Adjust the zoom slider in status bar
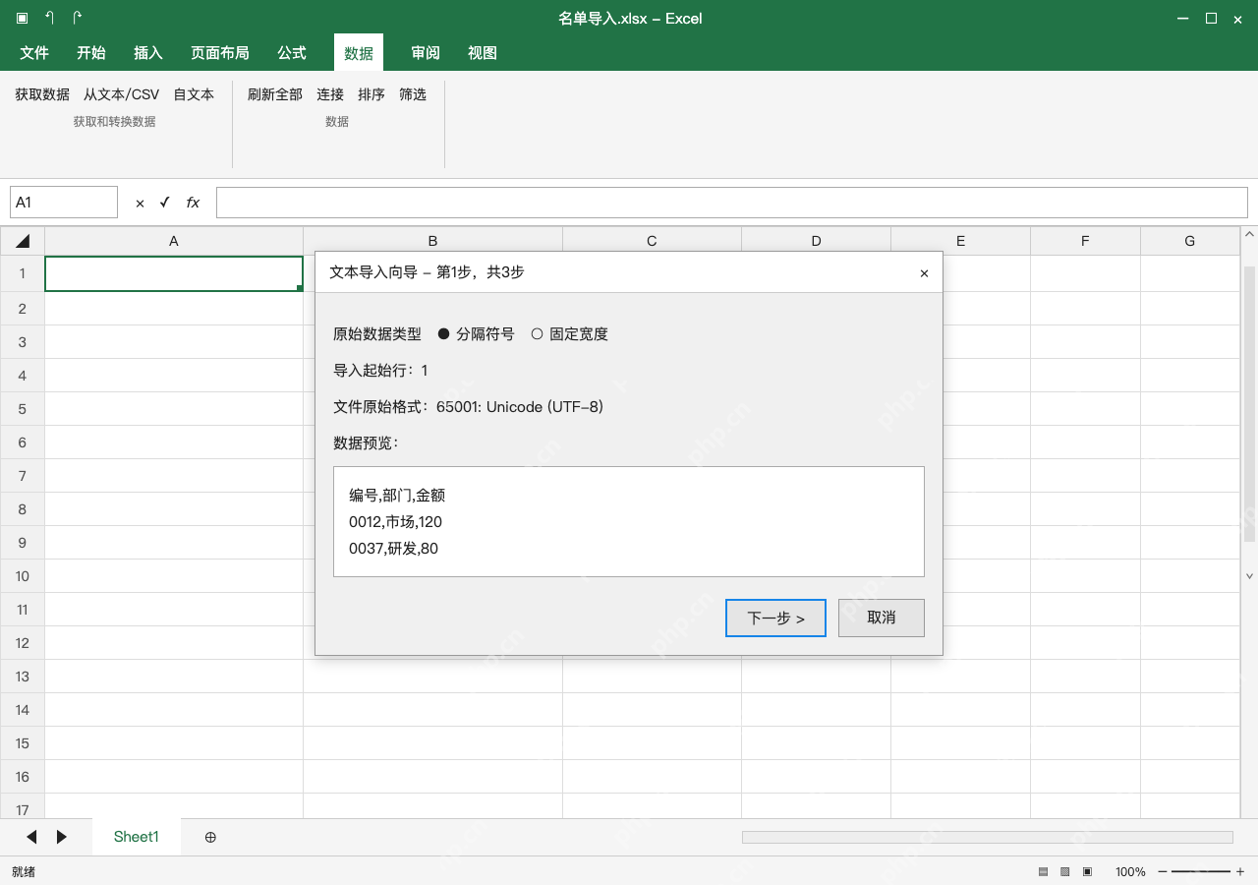This screenshot has width=1258, height=885. (1201, 872)
